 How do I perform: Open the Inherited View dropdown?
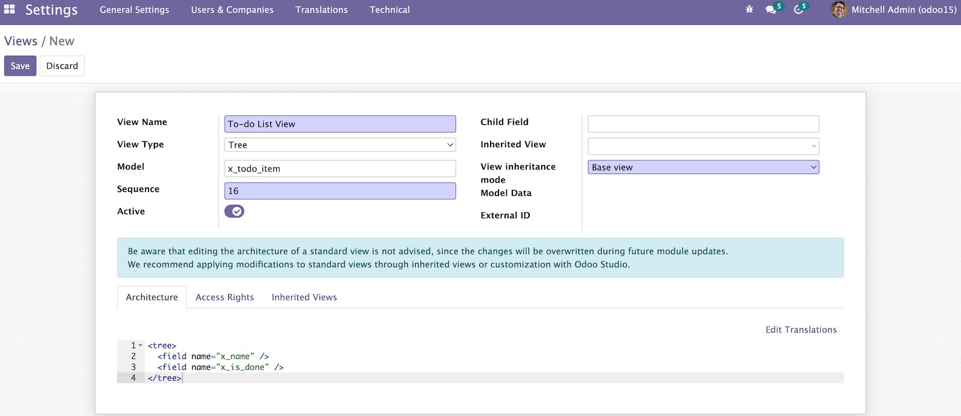(x=703, y=146)
